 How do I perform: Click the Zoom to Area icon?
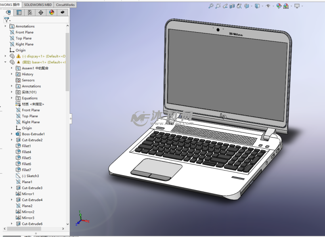[218, 6]
